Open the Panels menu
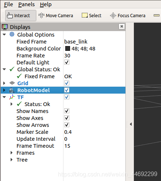This screenshot has height=181, width=161. tap(26, 4)
